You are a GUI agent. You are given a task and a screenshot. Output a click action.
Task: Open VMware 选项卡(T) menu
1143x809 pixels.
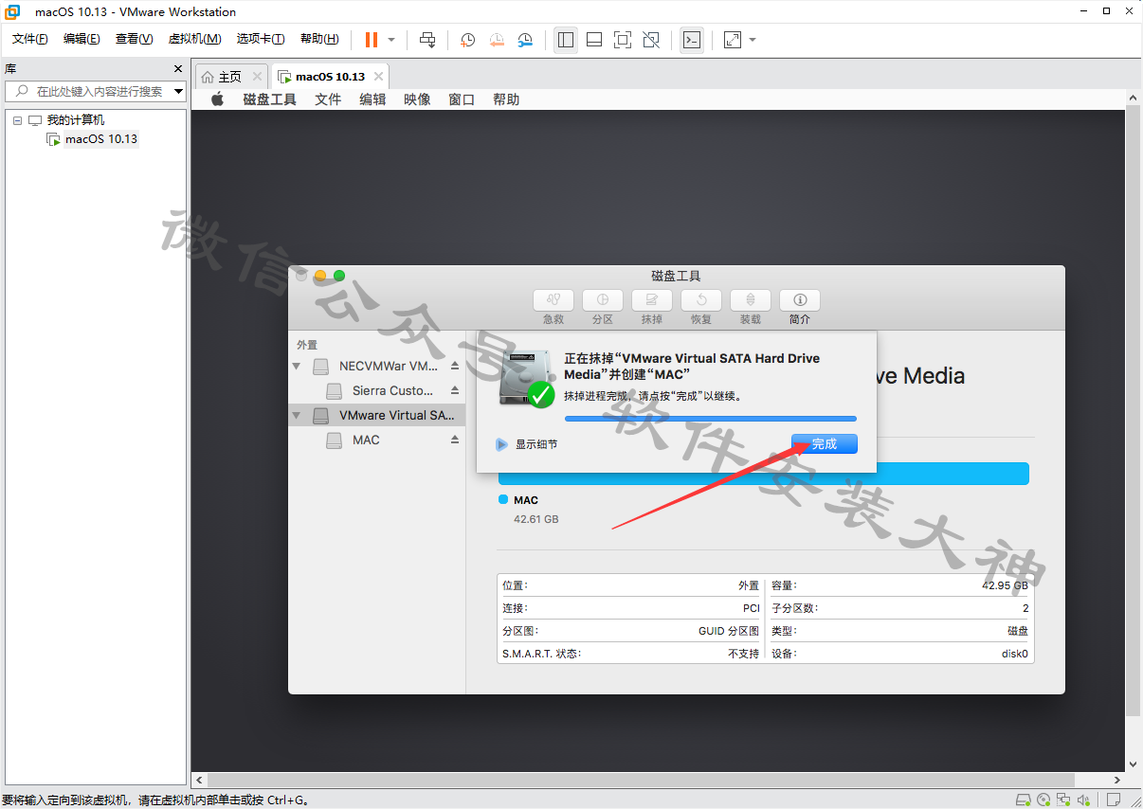coord(261,39)
